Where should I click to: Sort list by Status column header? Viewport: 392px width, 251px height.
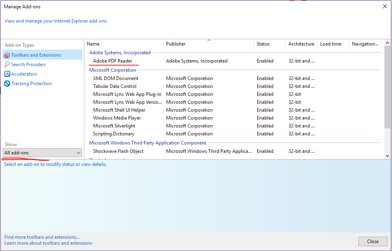click(270, 44)
